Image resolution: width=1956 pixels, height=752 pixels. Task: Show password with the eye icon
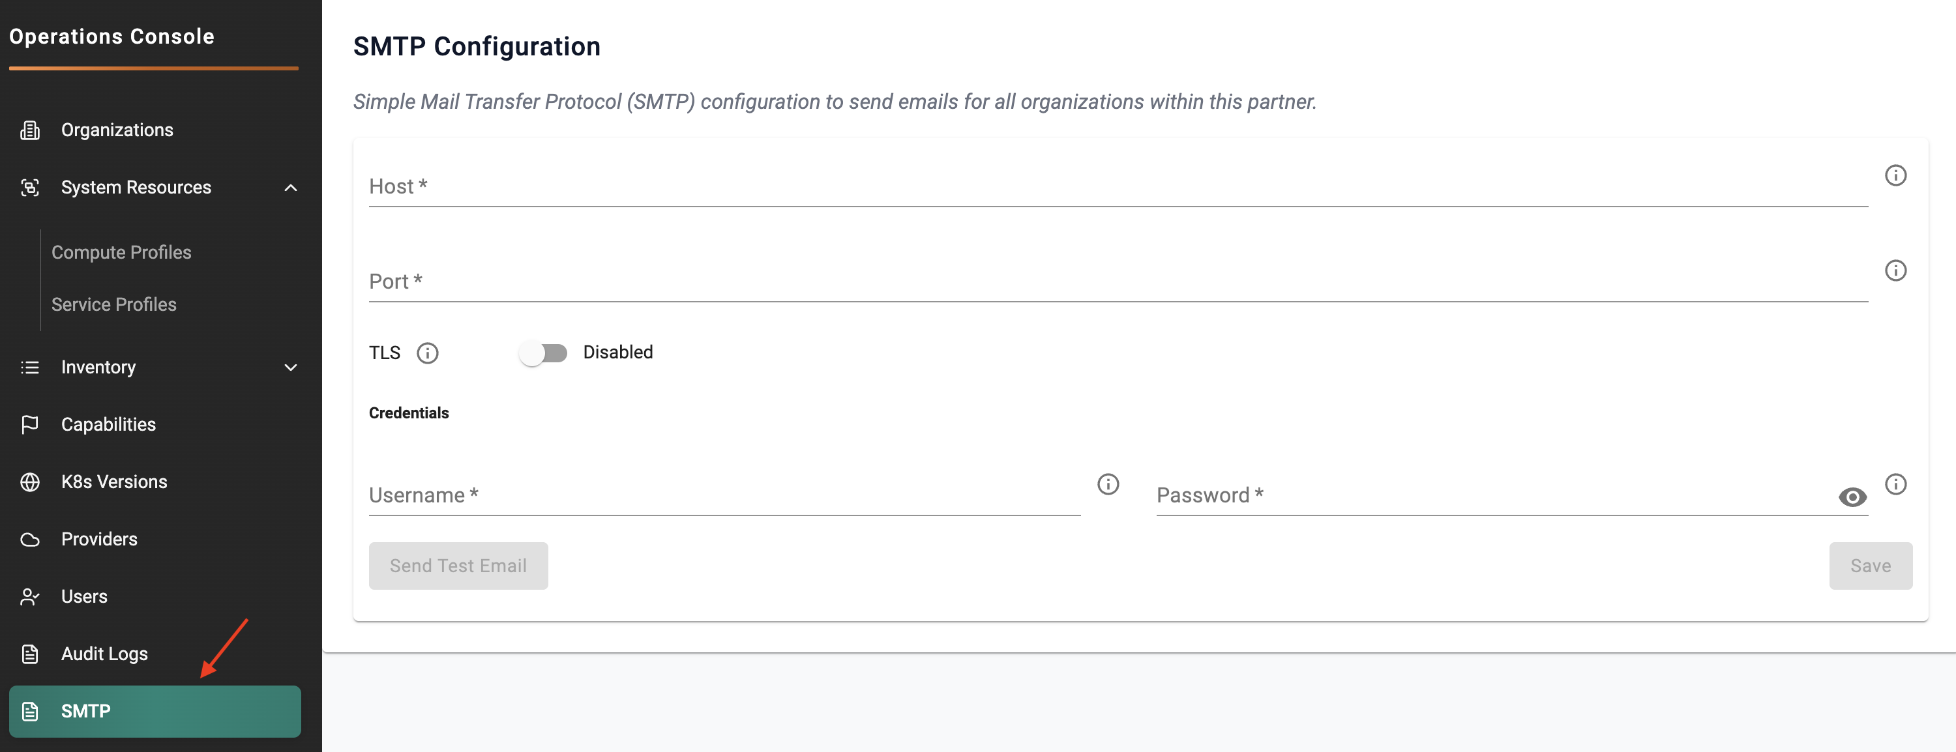click(1852, 497)
